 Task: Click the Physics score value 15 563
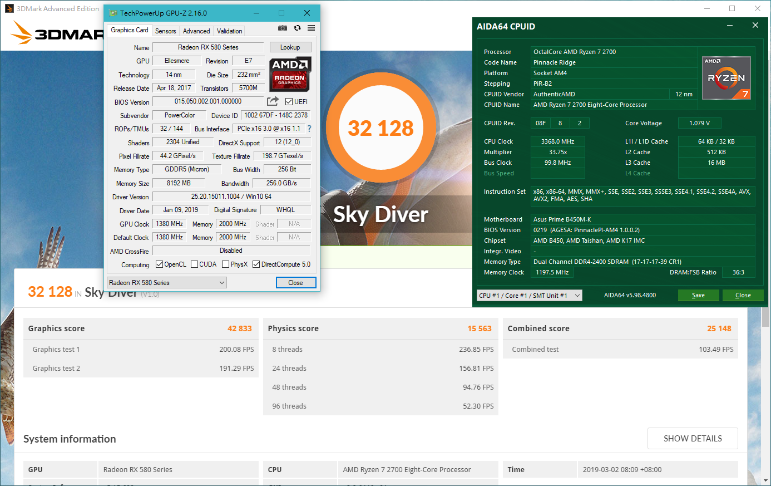pos(480,328)
